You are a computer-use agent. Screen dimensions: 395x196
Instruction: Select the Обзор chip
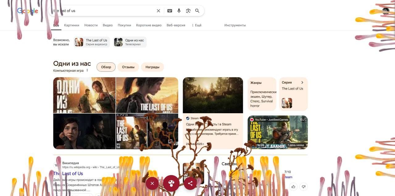[106, 67]
